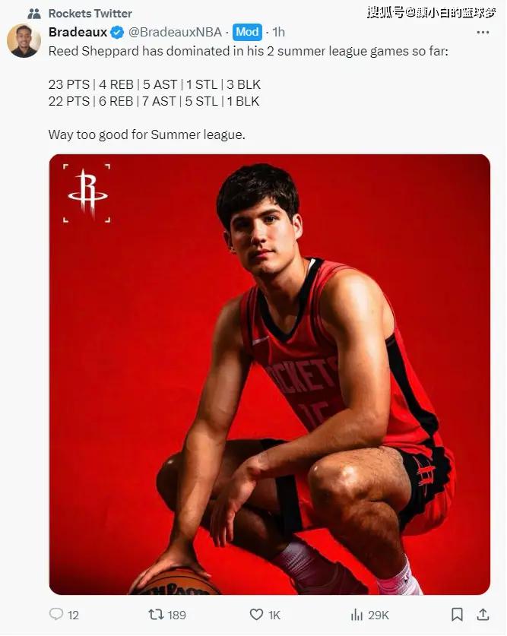The image size is (507, 636).
Task: Open the 1h timestamp link
Action: (x=278, y=32)
